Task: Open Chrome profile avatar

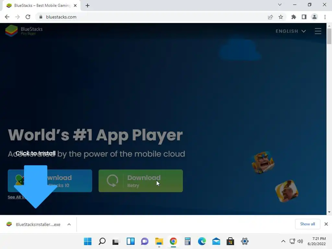Action: 314,17
